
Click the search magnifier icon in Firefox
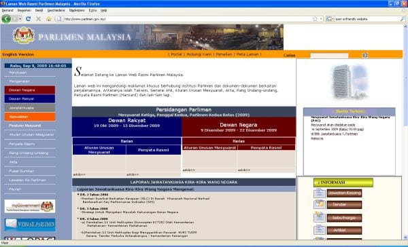[x=403, y=19]
